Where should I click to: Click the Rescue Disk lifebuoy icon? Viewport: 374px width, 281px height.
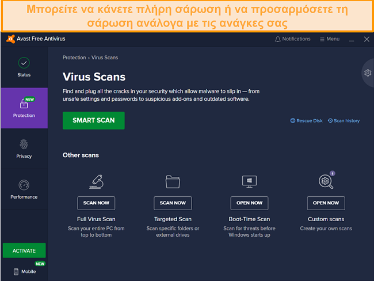(x=293, y=120)
